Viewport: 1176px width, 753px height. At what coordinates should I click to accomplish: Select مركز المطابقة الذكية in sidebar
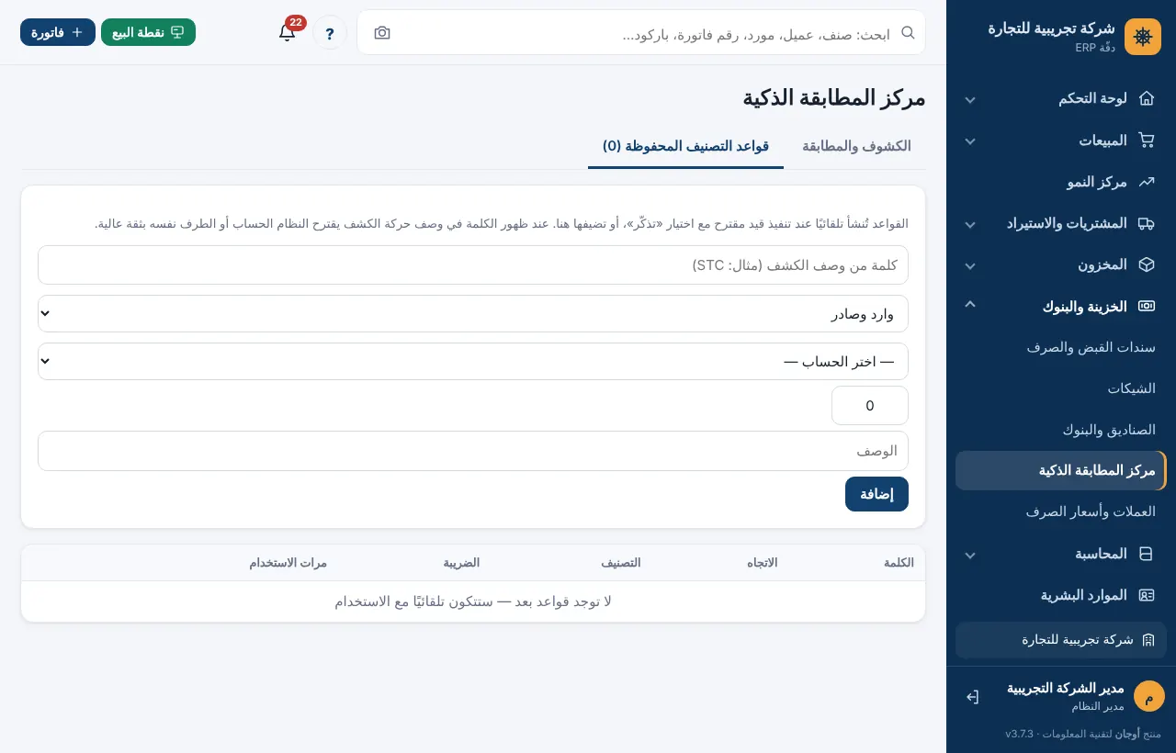click(x=1061, y=470)
